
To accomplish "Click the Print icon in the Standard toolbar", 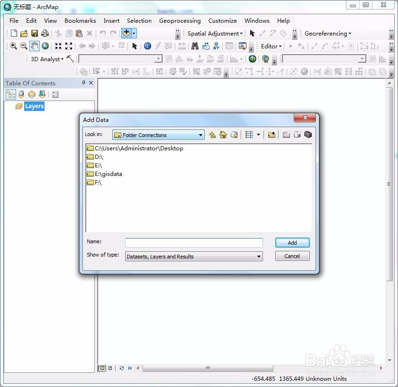I will pos(45,33).
